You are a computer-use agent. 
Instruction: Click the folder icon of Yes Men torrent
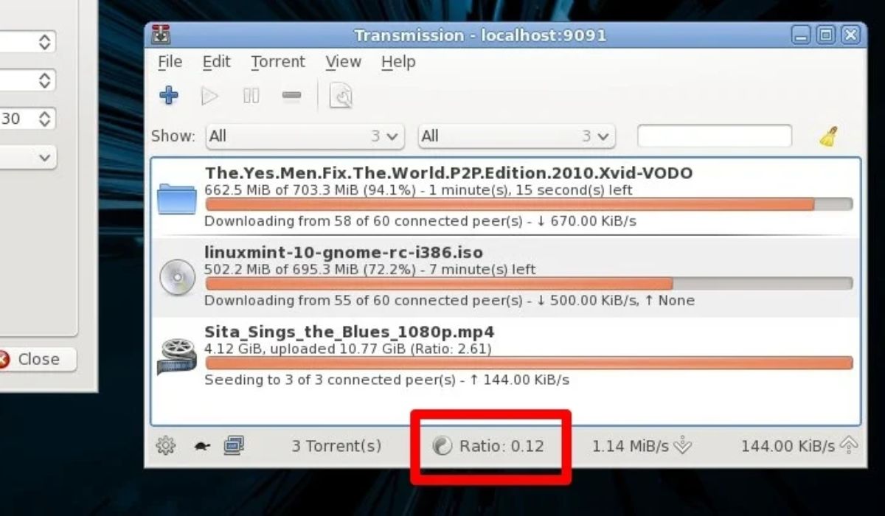[177, 198]
